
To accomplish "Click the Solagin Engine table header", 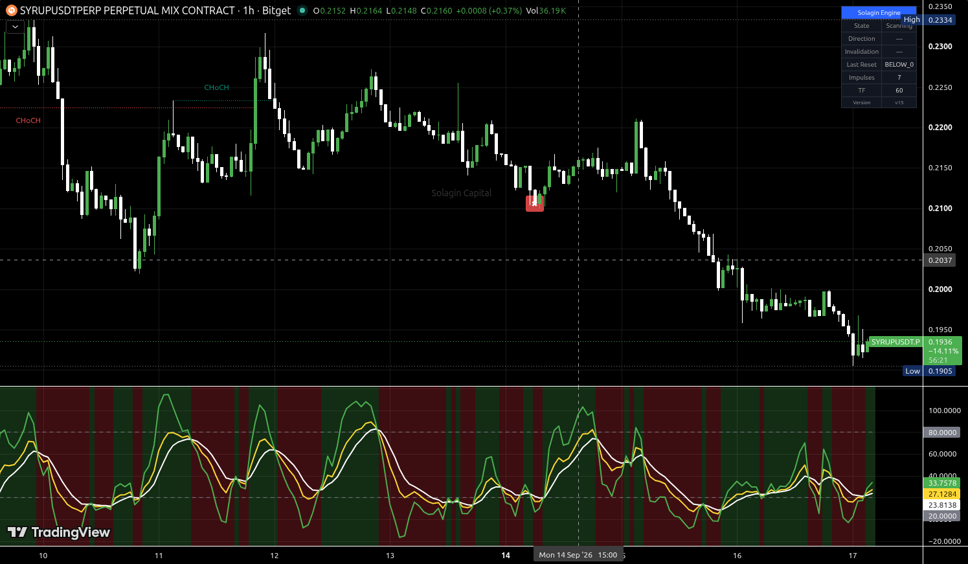I will (879, 13).
